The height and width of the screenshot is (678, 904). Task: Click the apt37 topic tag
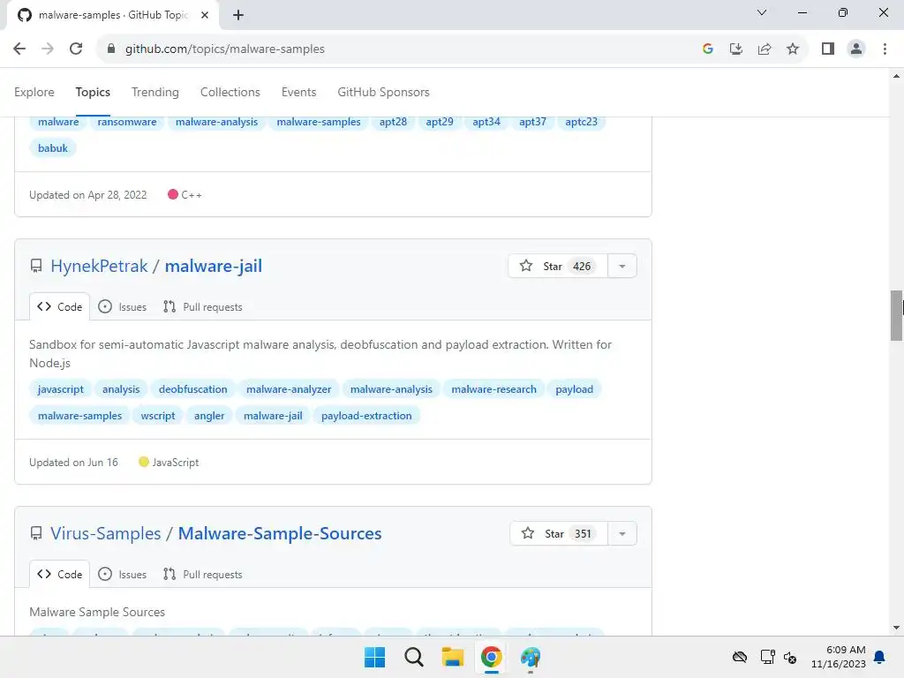532,122
